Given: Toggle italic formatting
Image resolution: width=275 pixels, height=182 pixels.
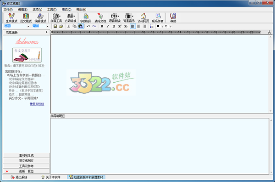Looking at the screenshot, I should click(x=108, y=26).
